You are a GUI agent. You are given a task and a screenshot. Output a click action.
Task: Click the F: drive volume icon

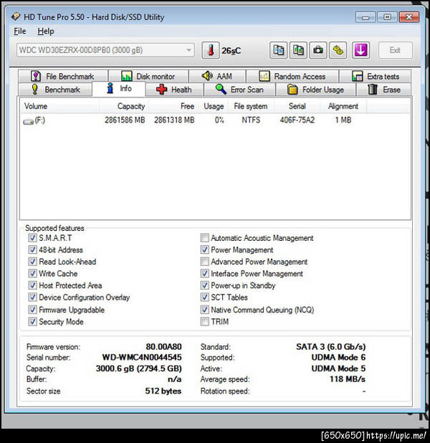(x=28, y=121)
